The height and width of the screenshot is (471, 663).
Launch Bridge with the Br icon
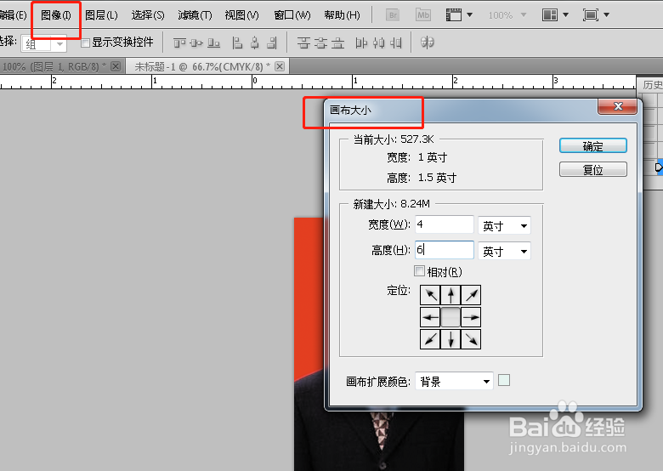pyautogui.click(x=393, y=15)
